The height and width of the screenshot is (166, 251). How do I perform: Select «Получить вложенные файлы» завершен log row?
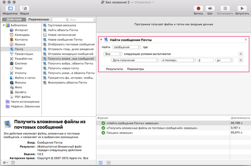pyautogui.click(x=174, y=128)
